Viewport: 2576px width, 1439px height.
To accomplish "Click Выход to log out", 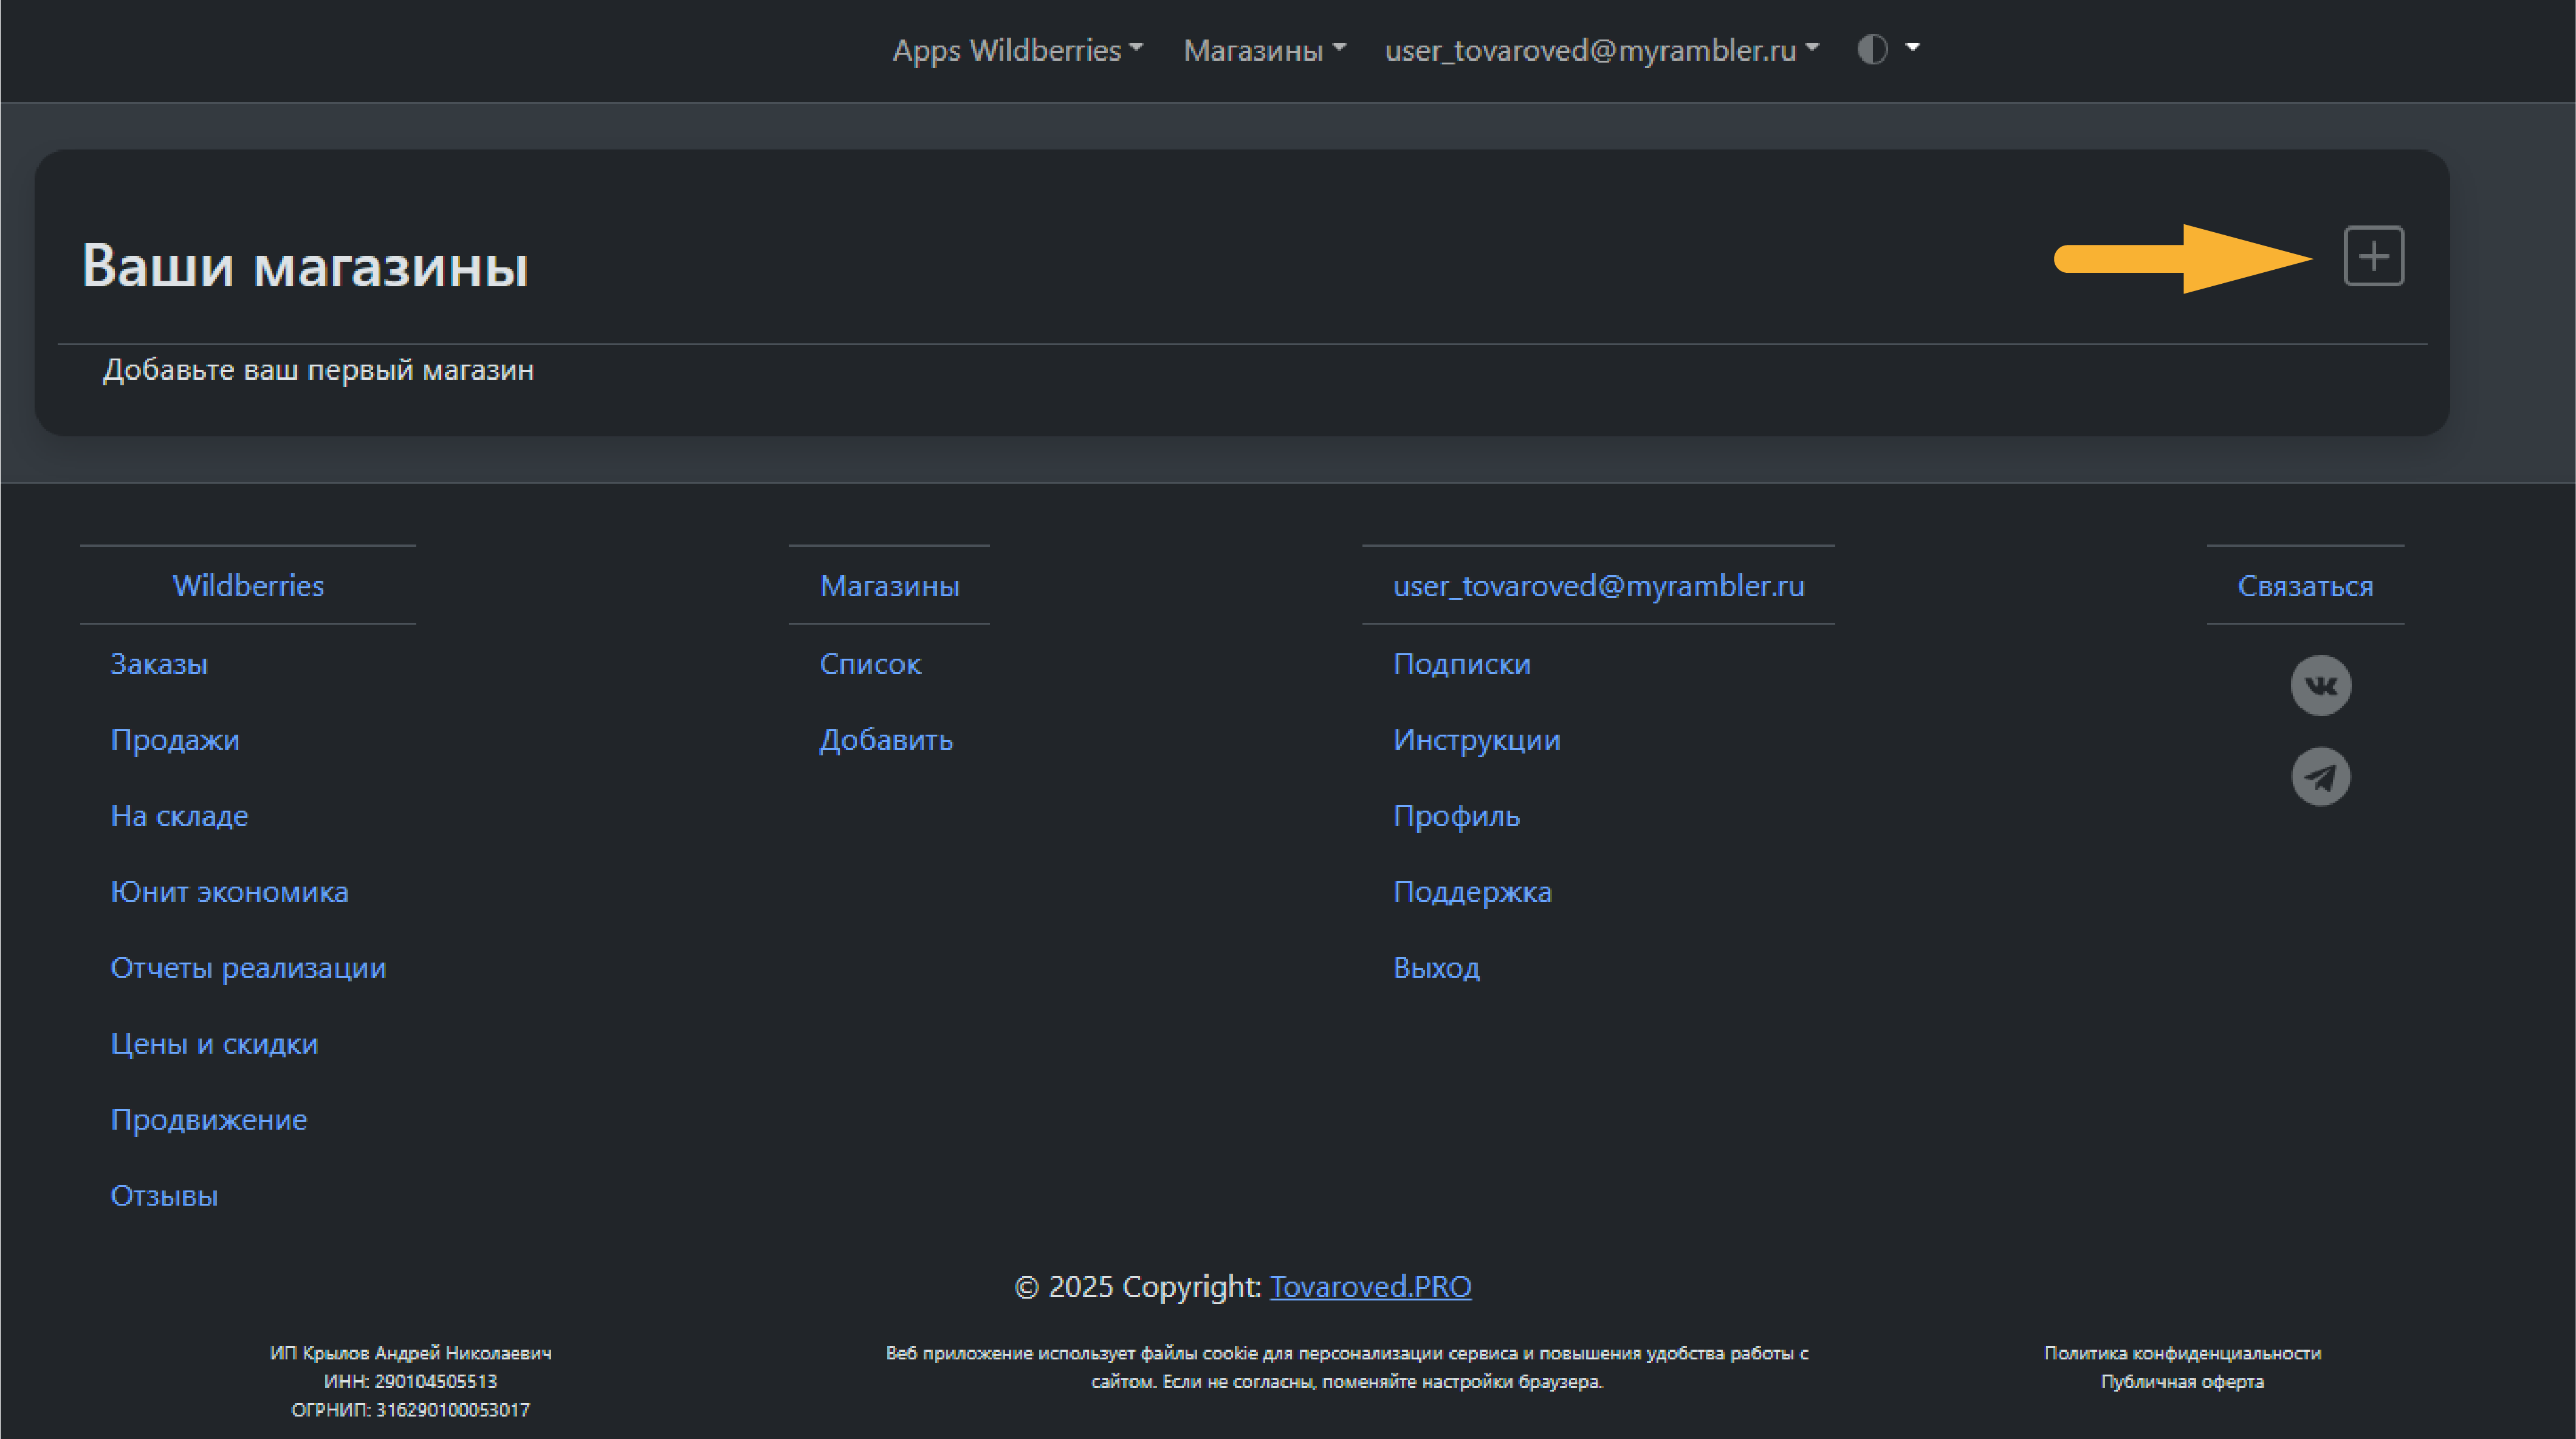I will pyautogui.click(x=1436, y=968).
